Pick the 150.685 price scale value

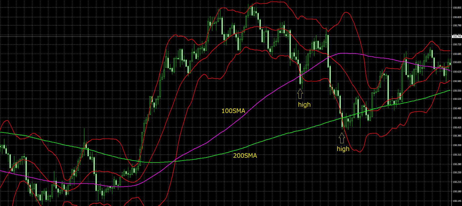(457, 54)
